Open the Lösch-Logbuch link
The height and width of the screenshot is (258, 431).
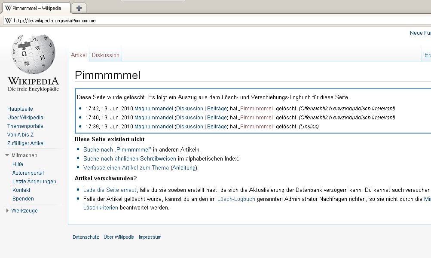click(236, 199)
